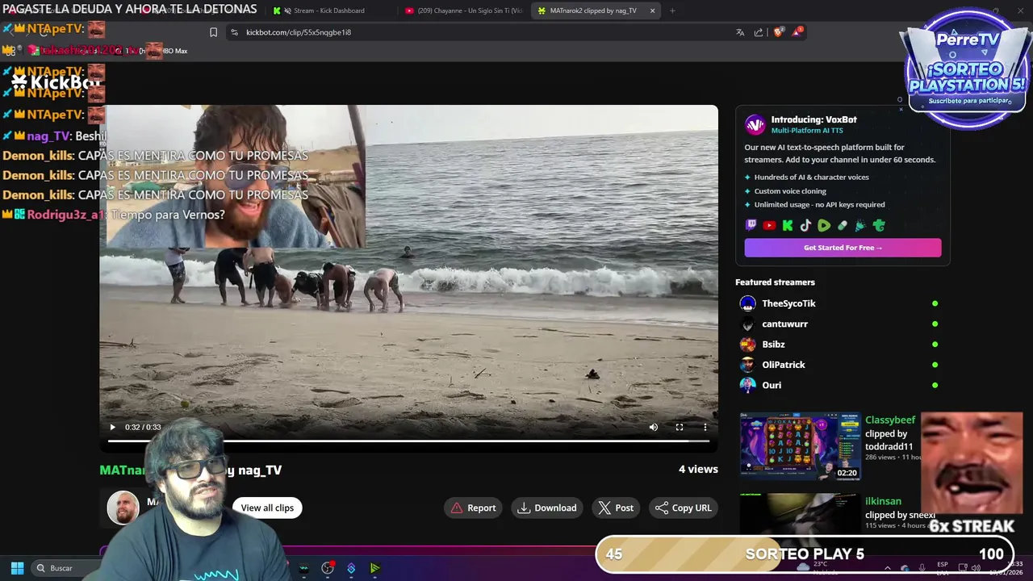
Task: Open Brave Shields icon
Action: (x=778, y=32)
